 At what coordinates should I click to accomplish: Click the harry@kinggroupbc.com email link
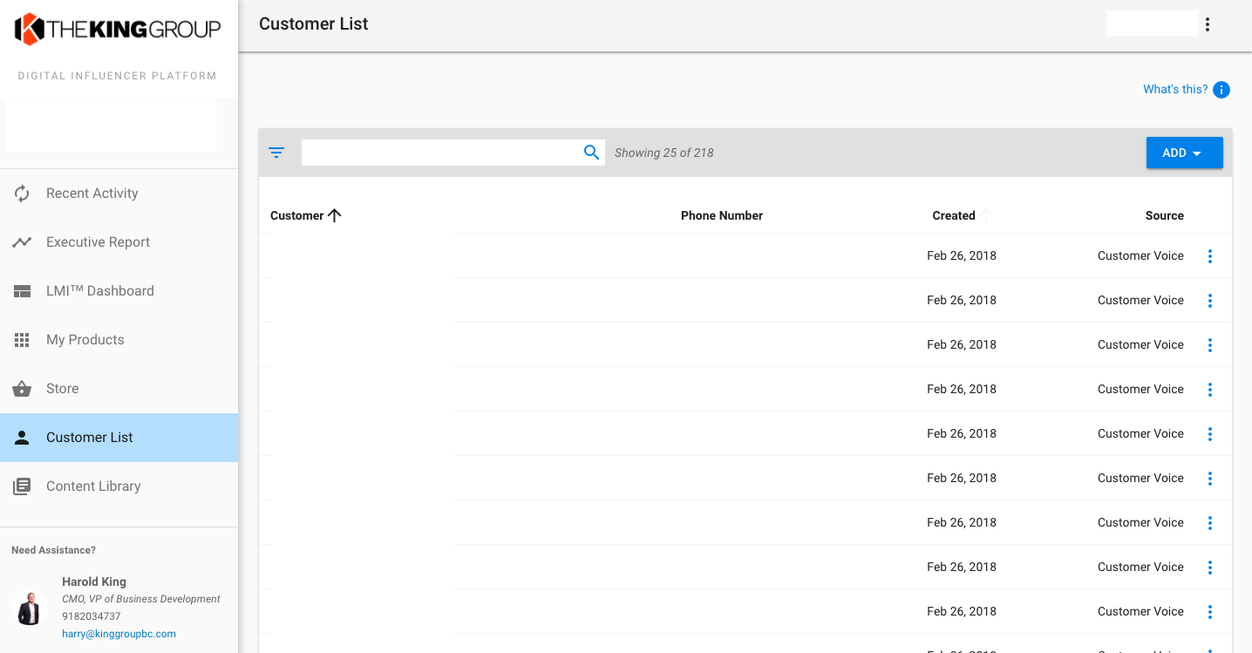pos(119,634)
